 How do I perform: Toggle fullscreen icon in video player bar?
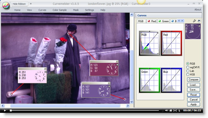[175, 110]
